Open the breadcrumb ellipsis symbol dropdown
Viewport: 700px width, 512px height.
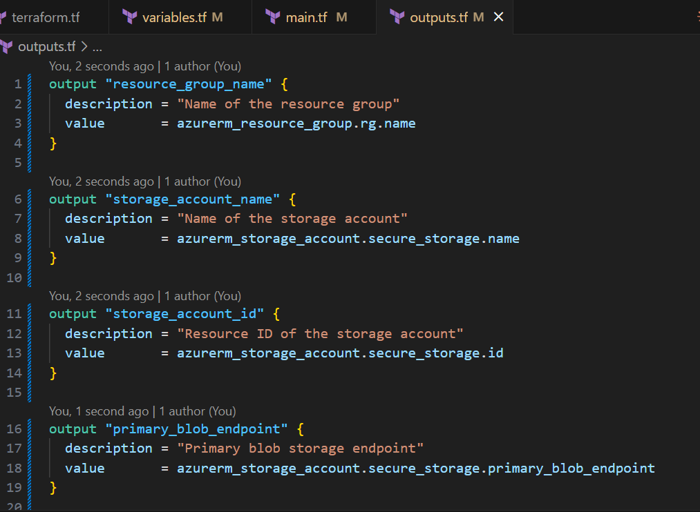click(x=97, y=47)
